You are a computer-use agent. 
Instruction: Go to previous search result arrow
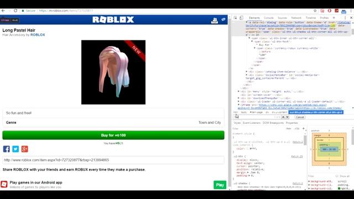pos(283,117)
